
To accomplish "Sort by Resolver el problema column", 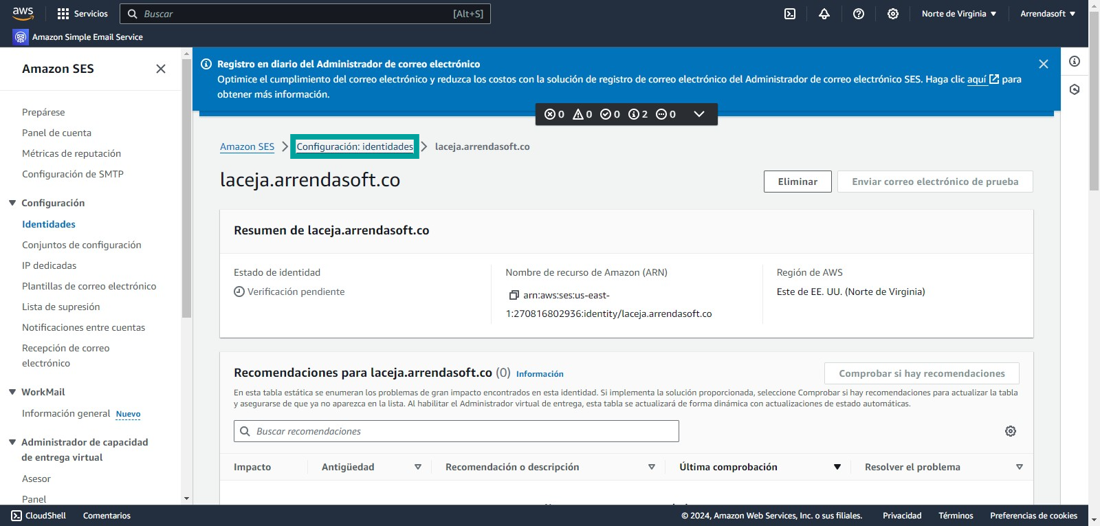I will click(x=1020, y=467).
